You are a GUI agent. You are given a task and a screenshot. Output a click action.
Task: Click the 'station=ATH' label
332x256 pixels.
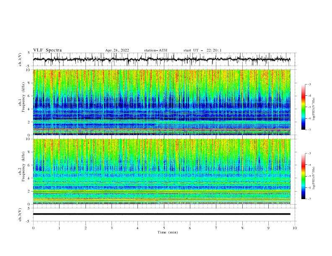(156, 50)
